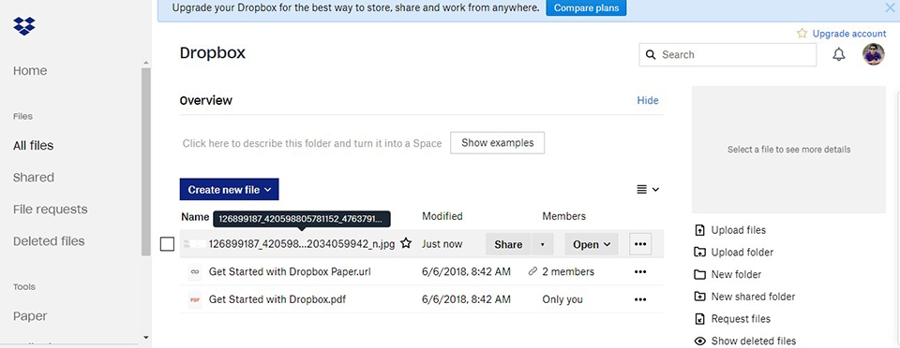Image resolution: width=900 pixels, height=348 pixels.
Task: Open Get Started with Dropbox.pdf
Action: pos(277,299)
